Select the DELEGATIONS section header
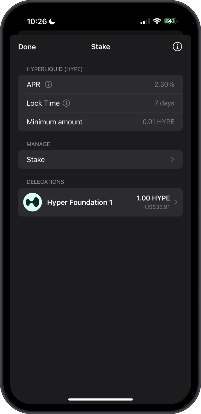Image resolution: width=201 pixels, height=414 pixels. click(x=45, y=182)
